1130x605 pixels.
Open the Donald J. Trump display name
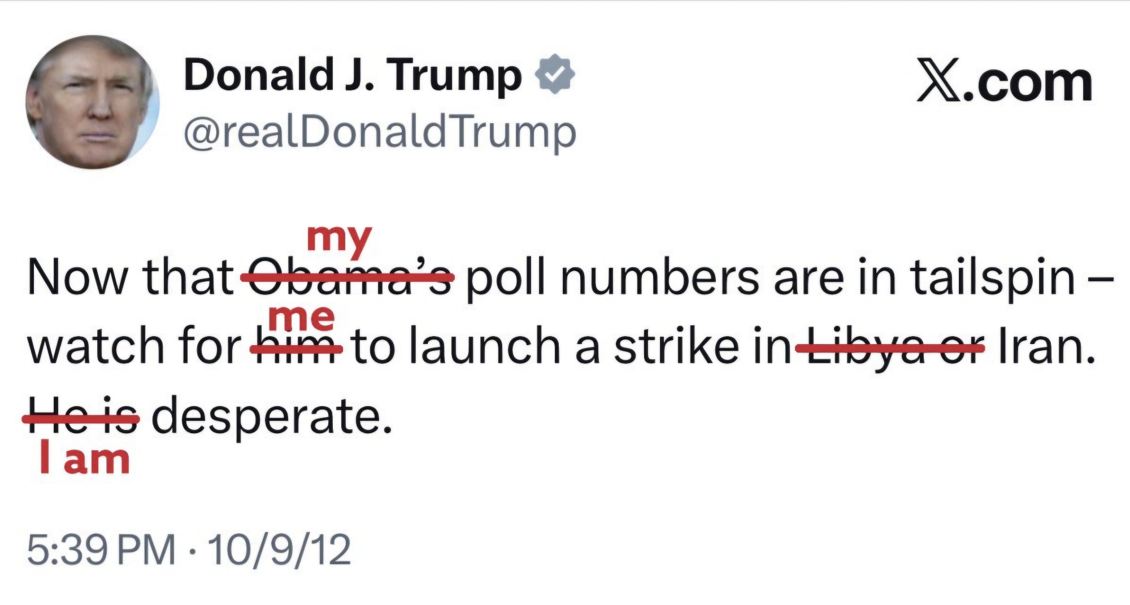tap(352, 75)
